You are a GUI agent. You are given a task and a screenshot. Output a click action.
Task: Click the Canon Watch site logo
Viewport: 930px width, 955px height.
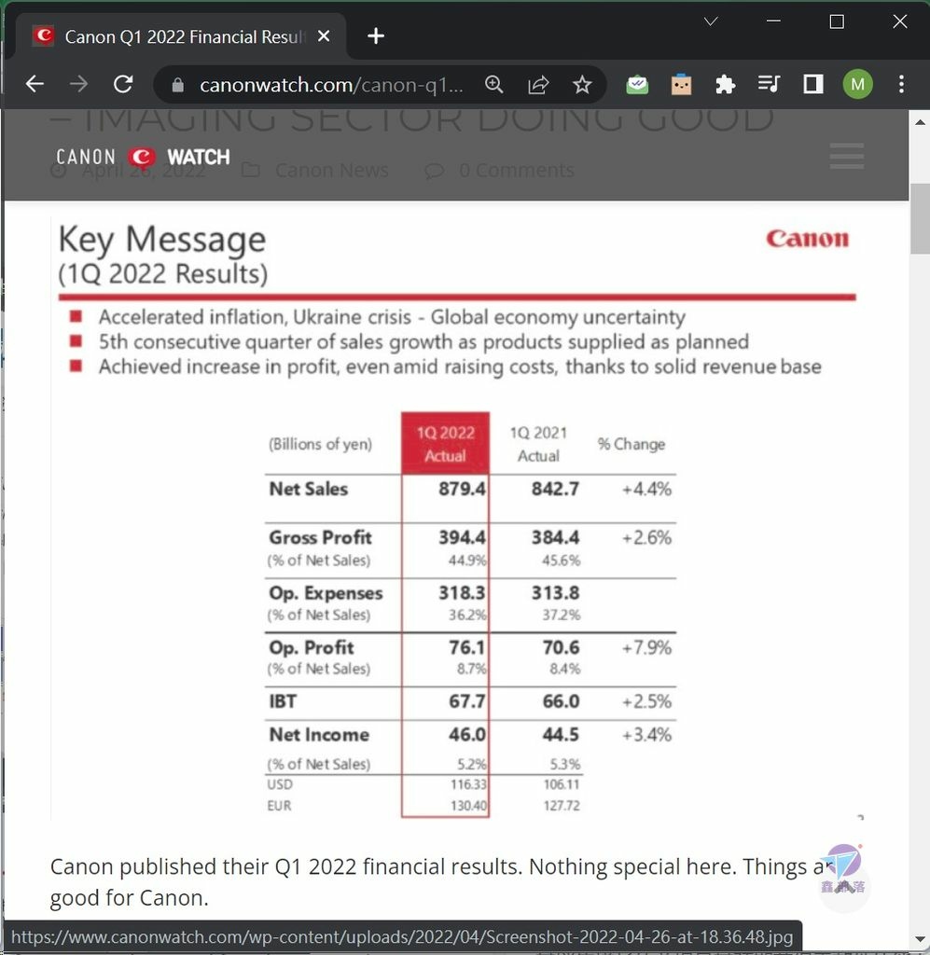[x=143, y=157]
